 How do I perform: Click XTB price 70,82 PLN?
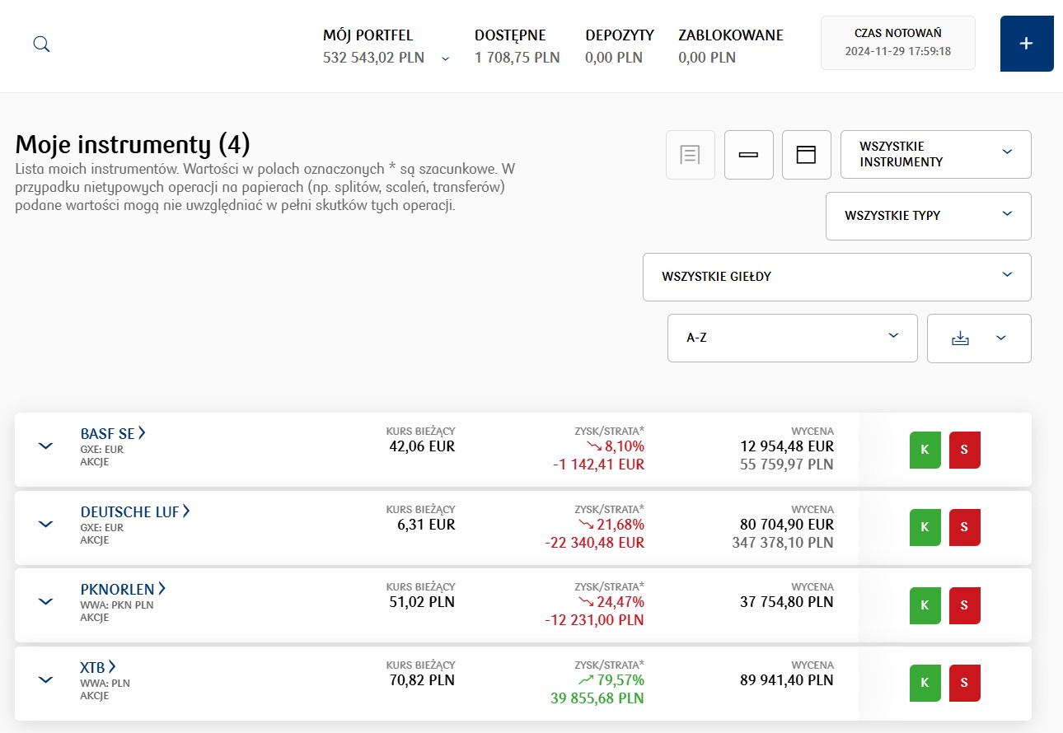[x=422, y=680]
